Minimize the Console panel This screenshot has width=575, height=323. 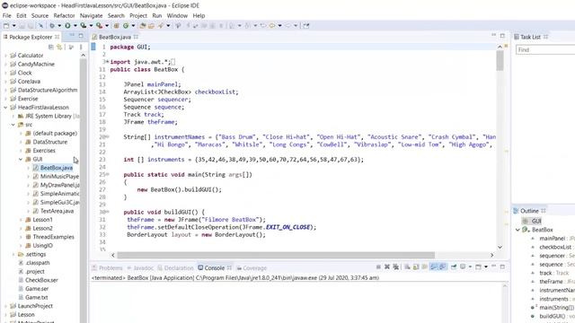[x=493, y=266]
